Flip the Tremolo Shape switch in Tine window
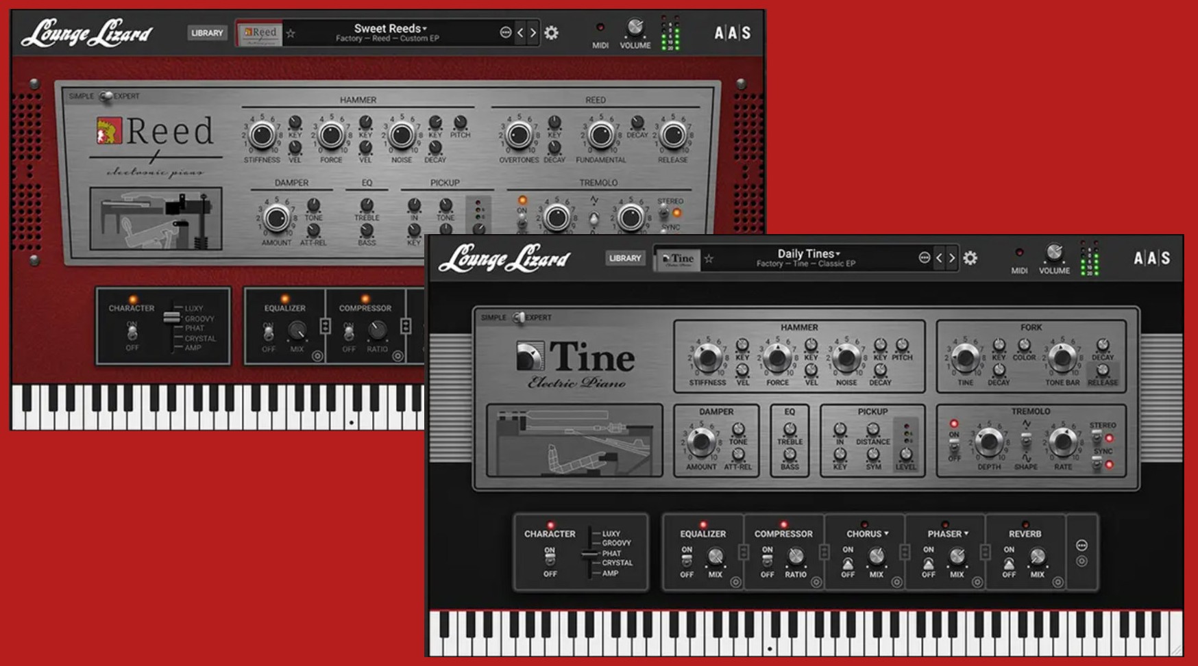The image size is (1198, 666). pos(1026,441)
